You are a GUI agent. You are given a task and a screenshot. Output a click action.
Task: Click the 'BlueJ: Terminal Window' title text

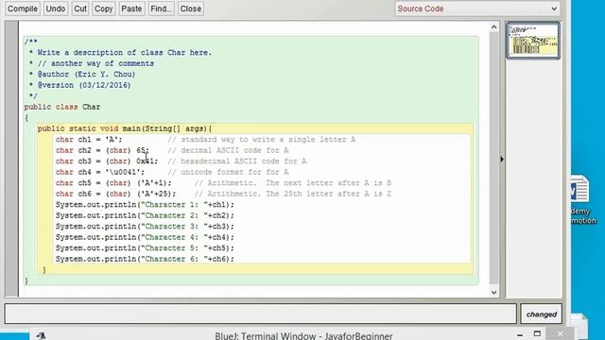[x=303, y=336]
